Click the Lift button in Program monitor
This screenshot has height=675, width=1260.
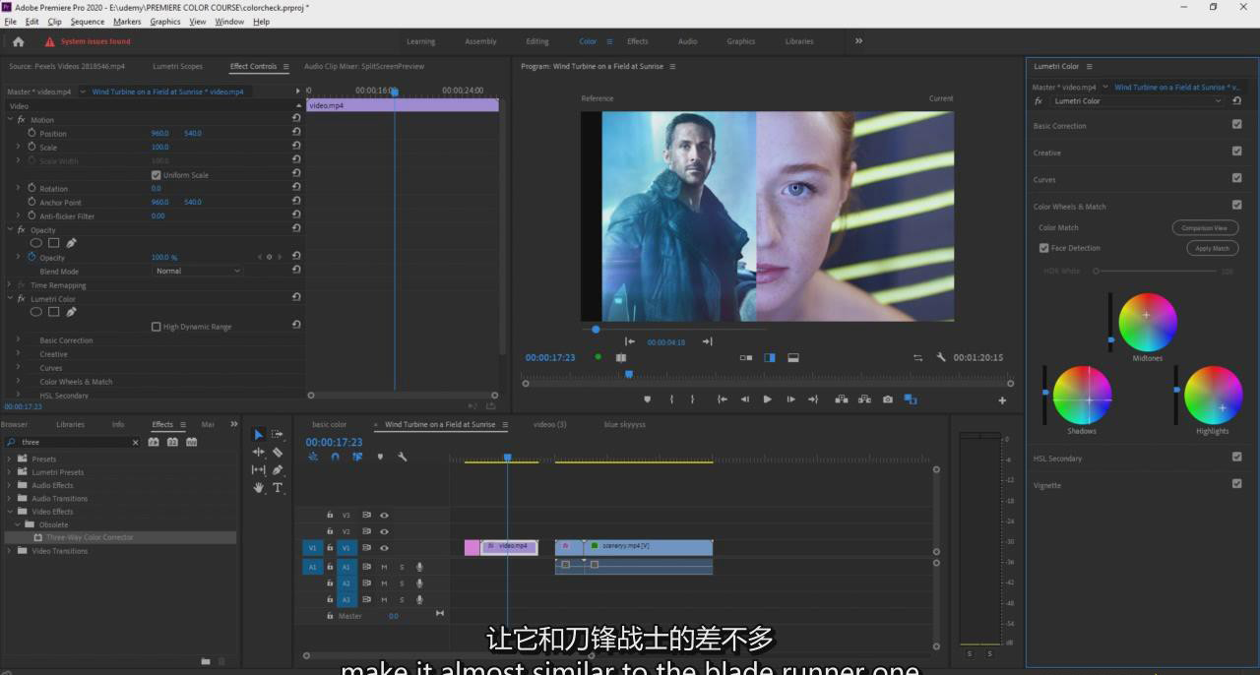click(x=842, y=399)
